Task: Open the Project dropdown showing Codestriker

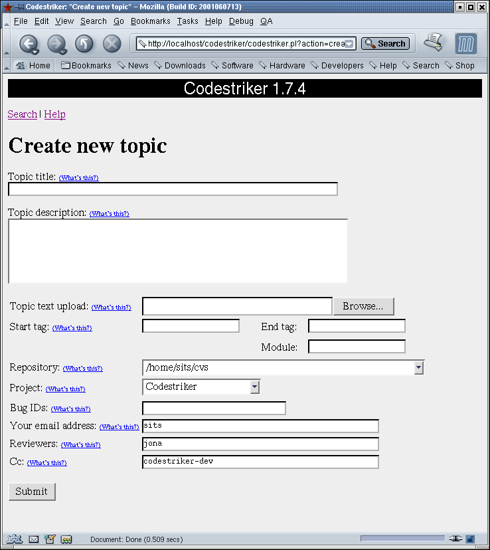Action: [x=254, y=387]
